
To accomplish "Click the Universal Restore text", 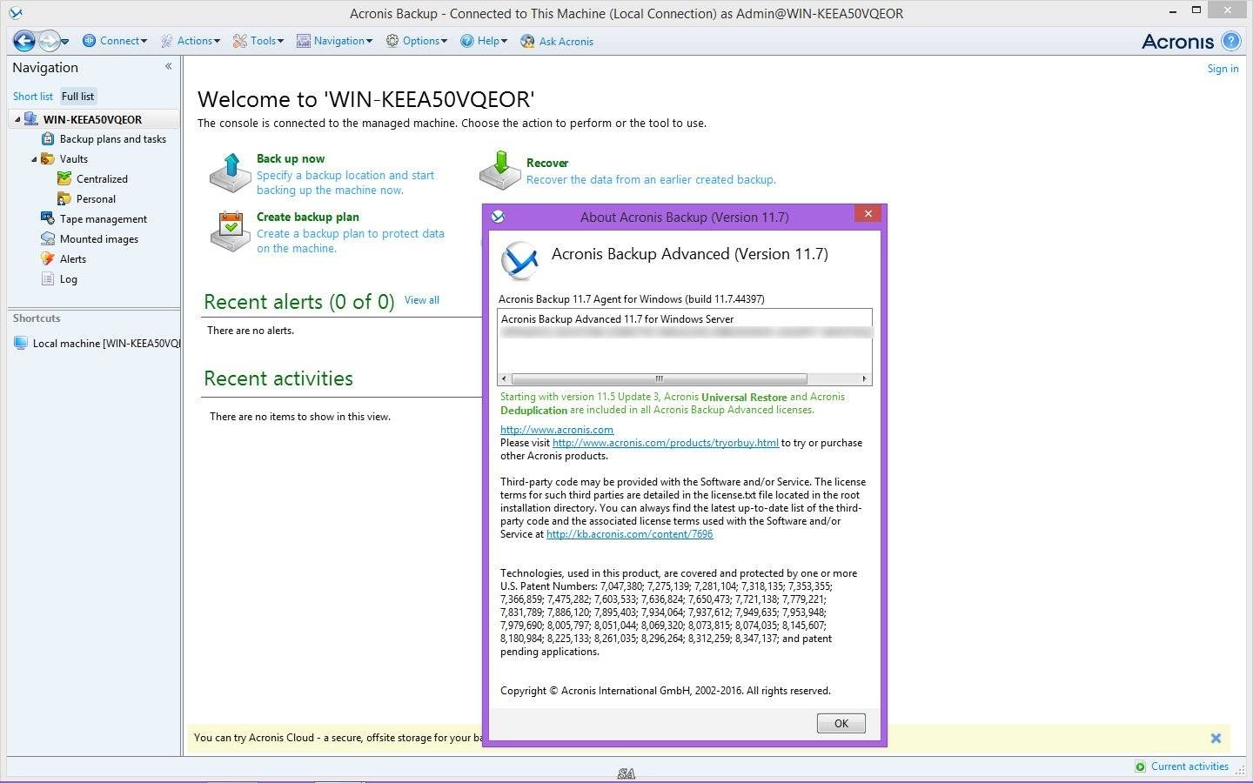I will click(744, 398).
